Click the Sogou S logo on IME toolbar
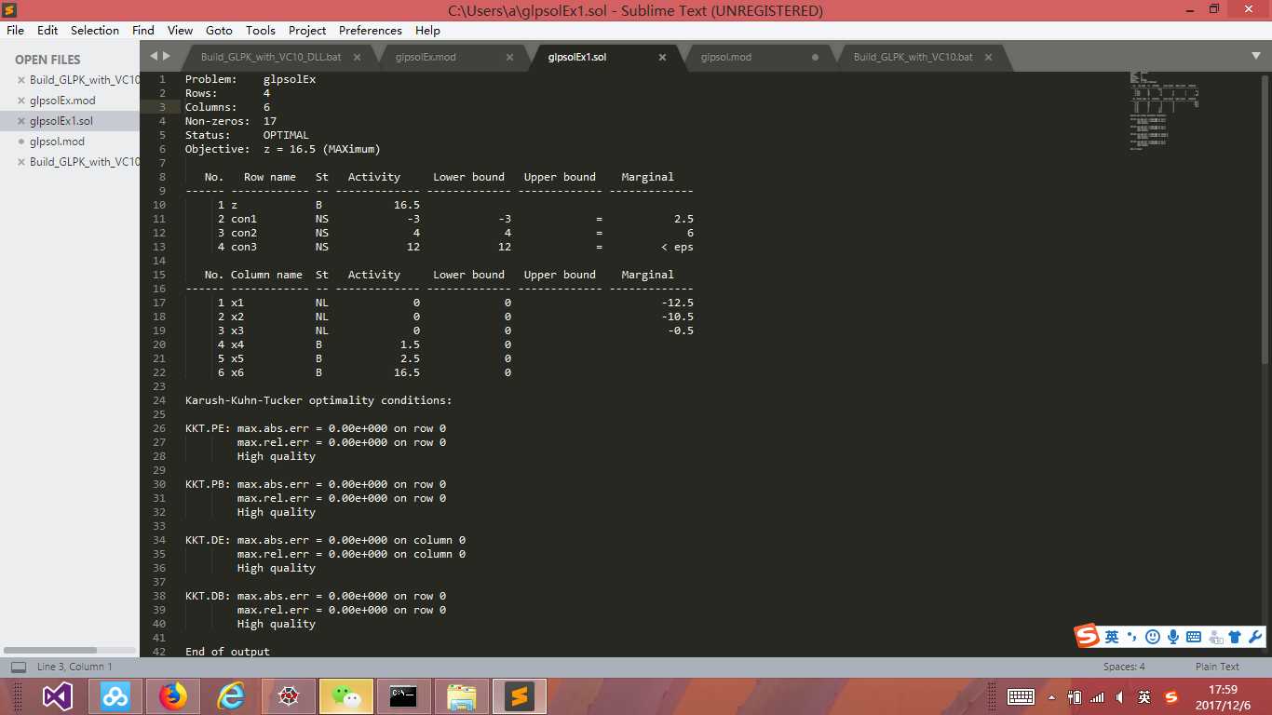Viewport: 1272px width, 715px height. 1087,636
